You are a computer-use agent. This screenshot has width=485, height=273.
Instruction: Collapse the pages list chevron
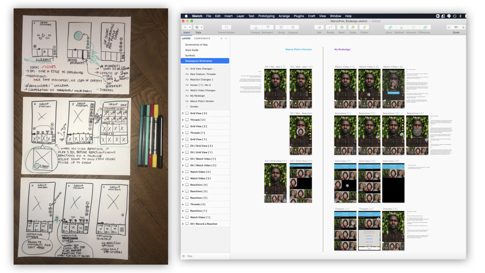[x=226, y=38]
